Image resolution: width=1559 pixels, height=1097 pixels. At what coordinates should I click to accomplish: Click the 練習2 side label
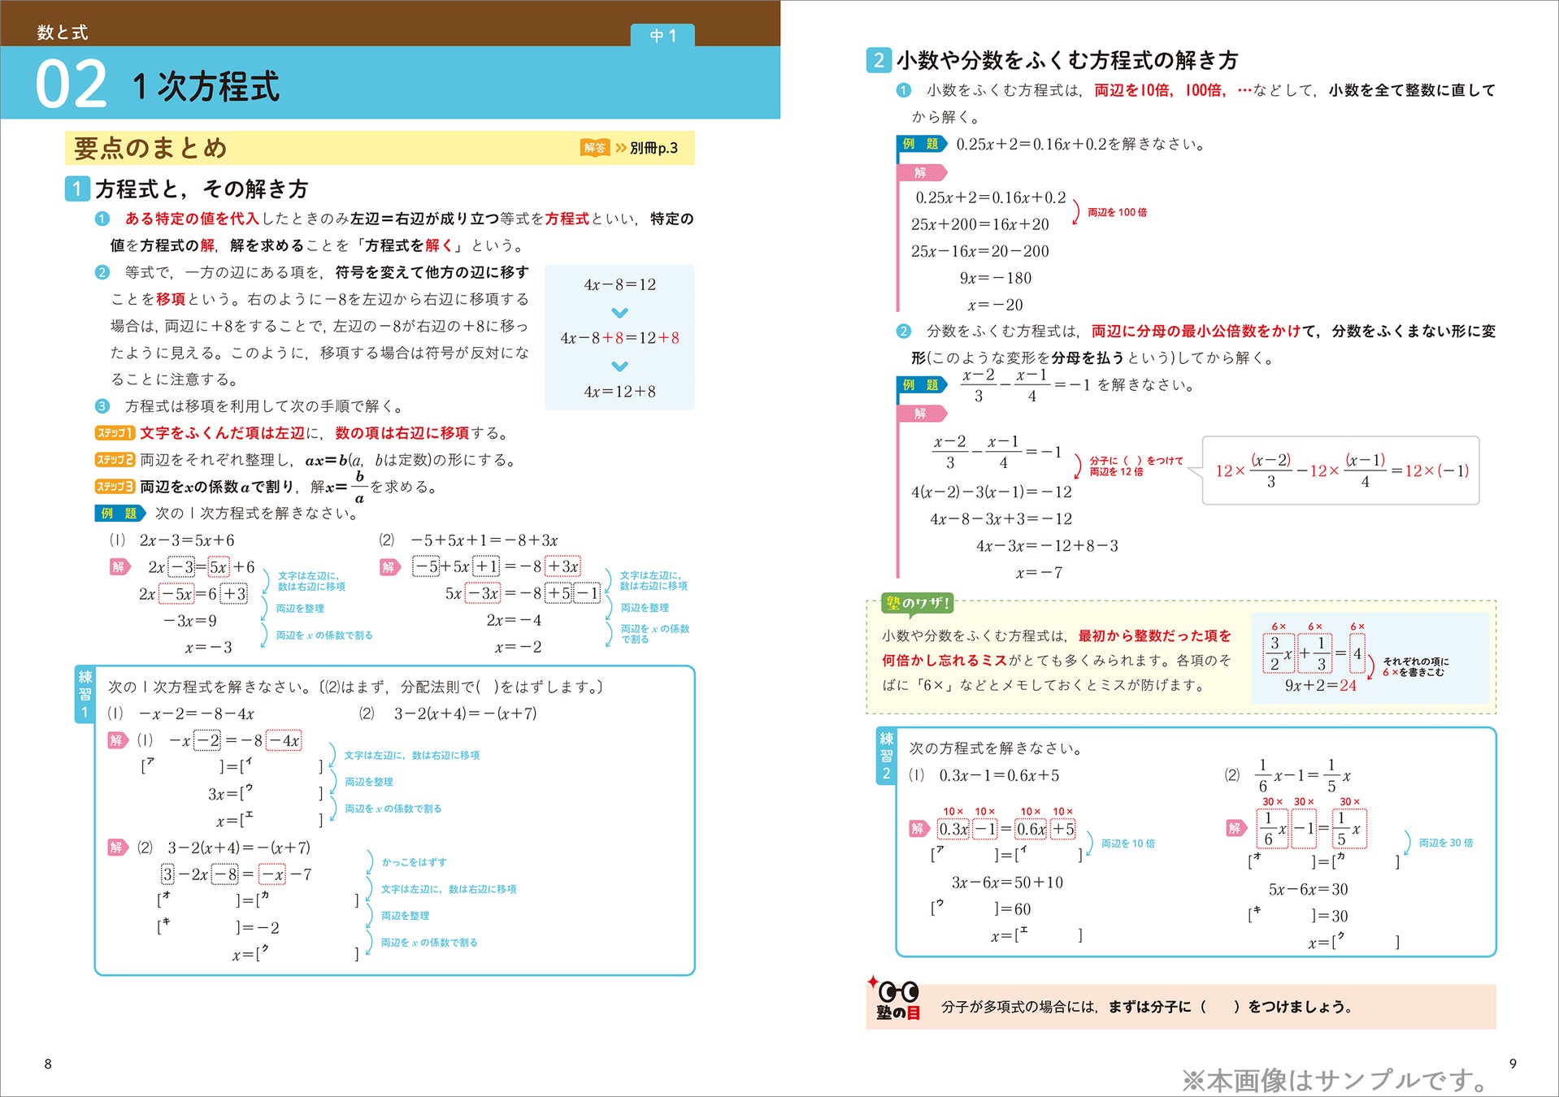point(886,755)
